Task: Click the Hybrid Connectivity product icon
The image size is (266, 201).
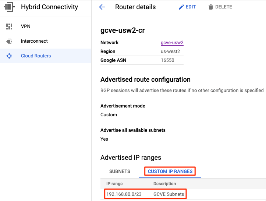Action: coord(9,7)
